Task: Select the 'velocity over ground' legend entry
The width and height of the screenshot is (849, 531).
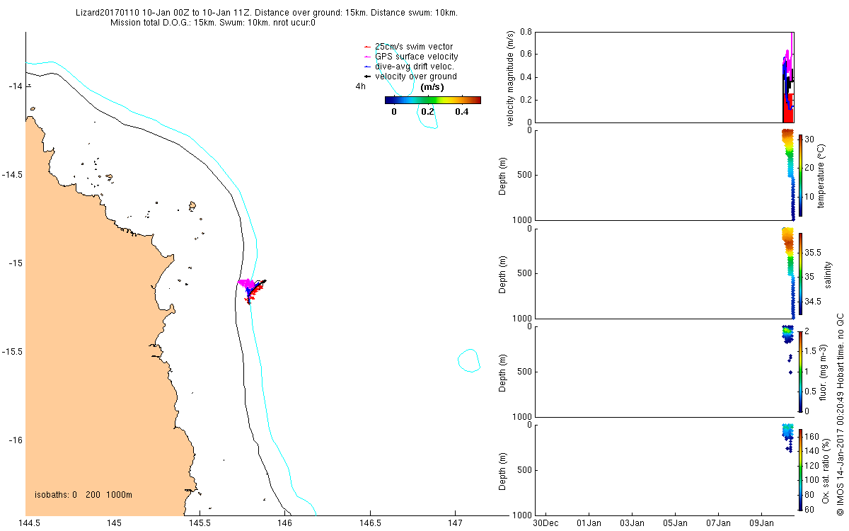Action: click(x=410, y=76)
